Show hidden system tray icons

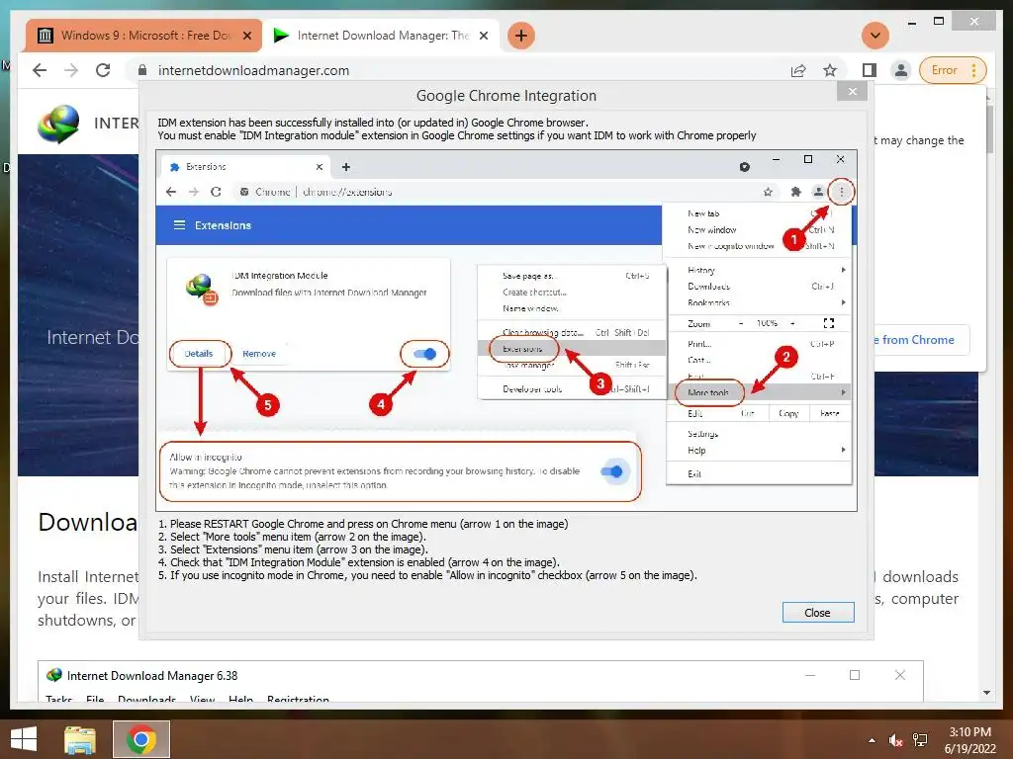coord(873,740)
